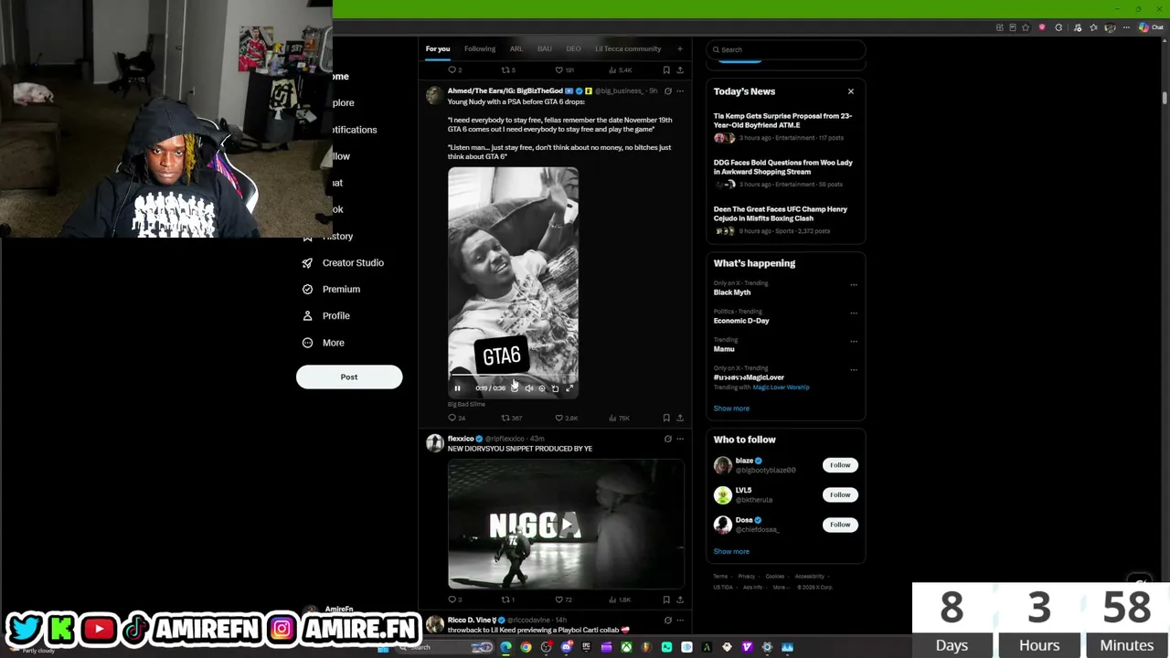Image resolution: width=1170 pixels, height=658 pixels.
Task: Play the flexxico snippet video
Action: pyautogui.click(x=567, y=525)
